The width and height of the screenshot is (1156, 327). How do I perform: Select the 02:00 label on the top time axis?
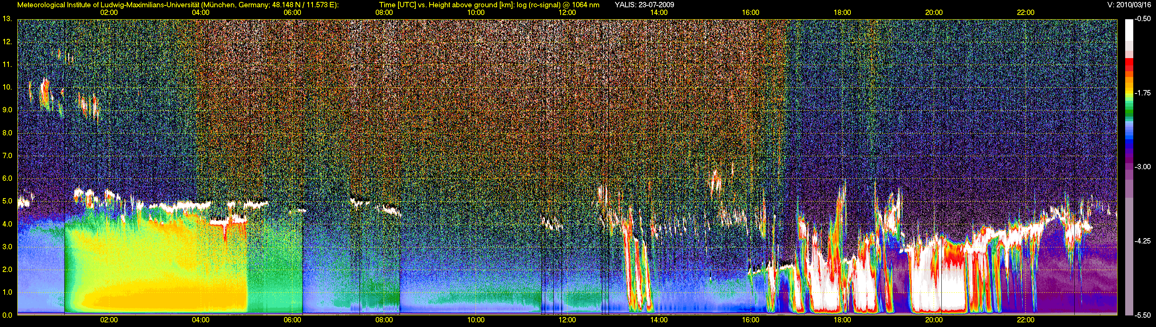[109, 13]
